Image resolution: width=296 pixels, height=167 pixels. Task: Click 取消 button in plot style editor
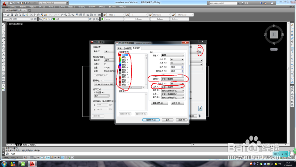168,120
